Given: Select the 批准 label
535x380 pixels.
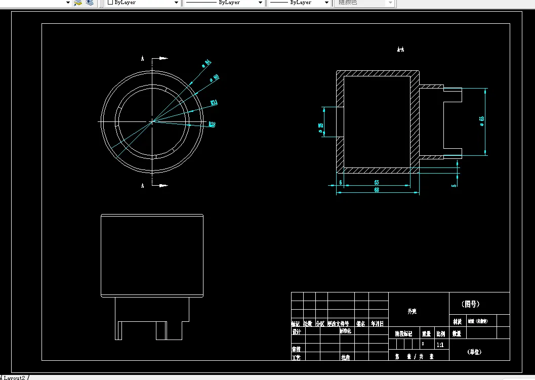Looking at the screenshot, I should (346, 358).
